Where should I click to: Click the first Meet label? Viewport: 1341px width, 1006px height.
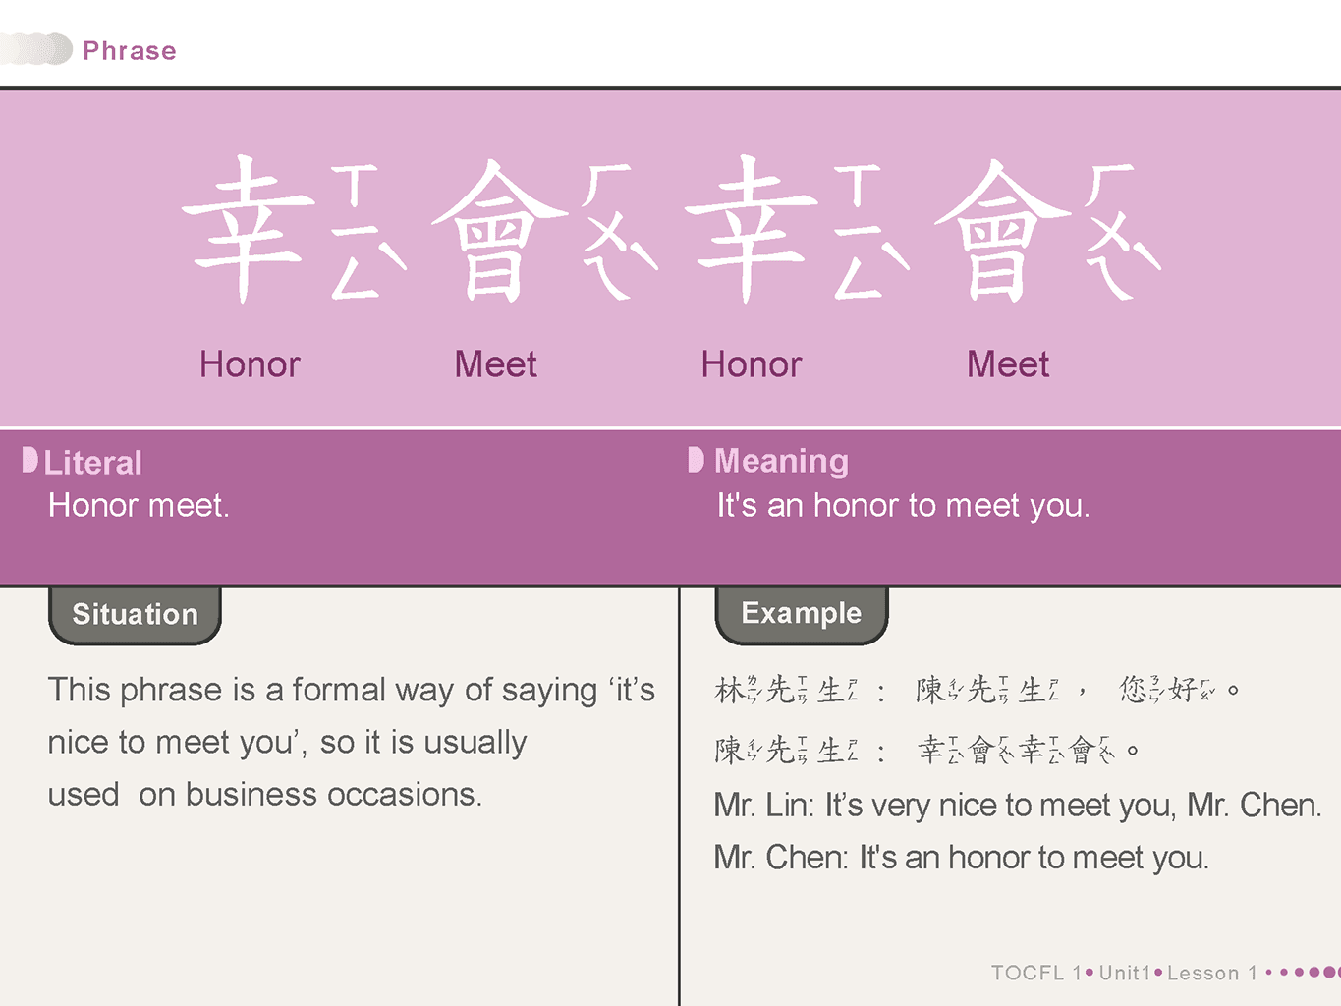tap(495, 364)
